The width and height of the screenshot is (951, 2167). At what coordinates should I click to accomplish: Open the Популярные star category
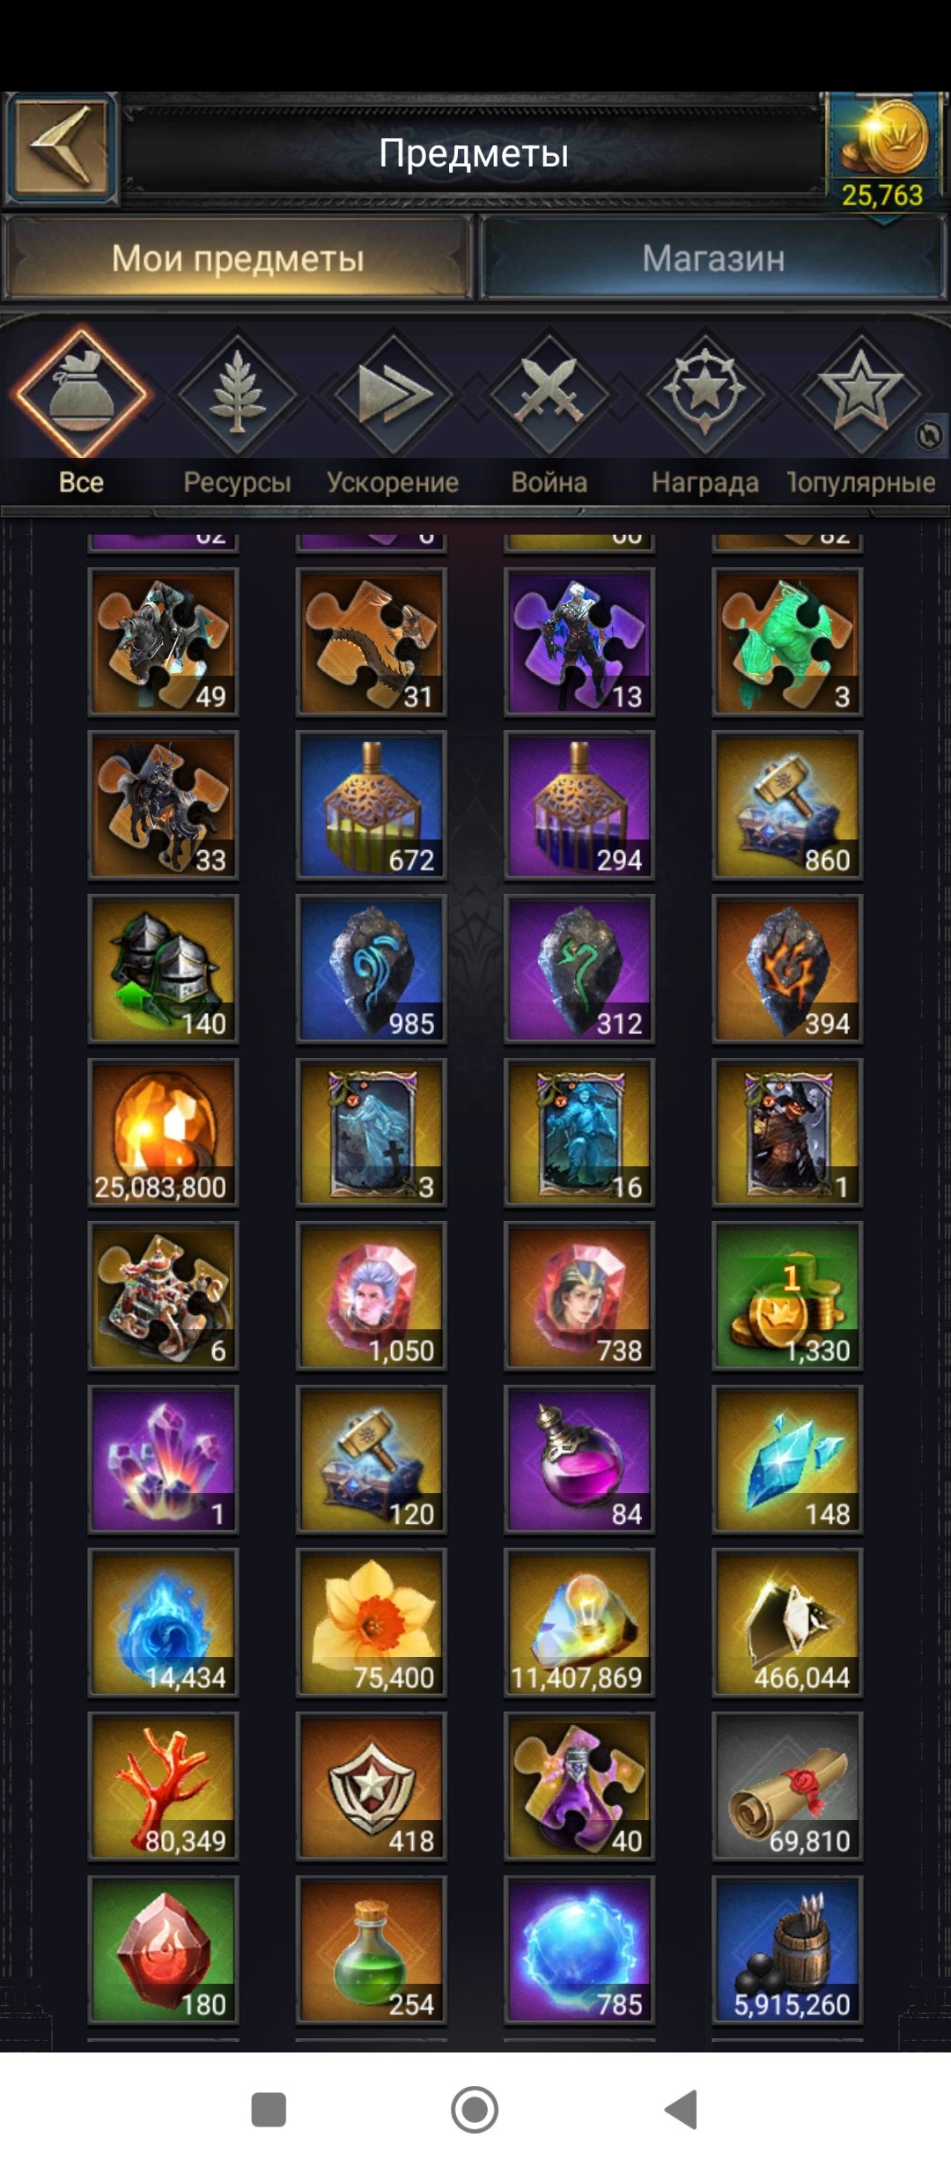tap(861, 394)
